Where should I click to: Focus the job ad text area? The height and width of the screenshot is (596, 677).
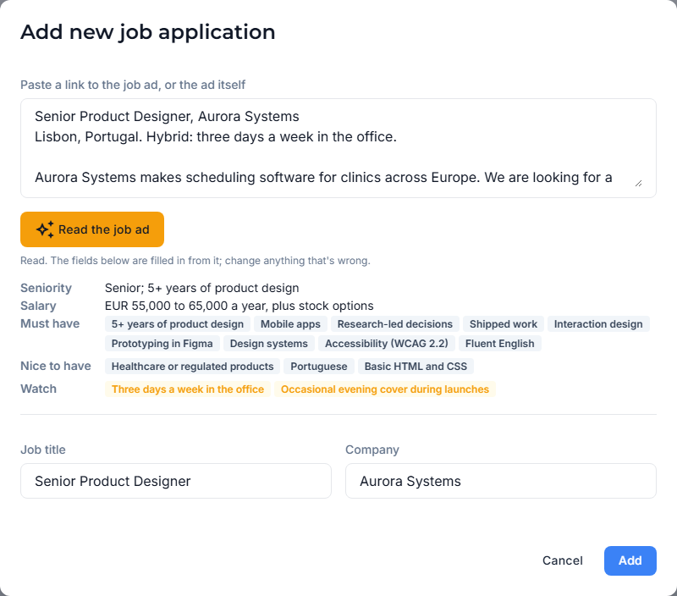[338, 148]
